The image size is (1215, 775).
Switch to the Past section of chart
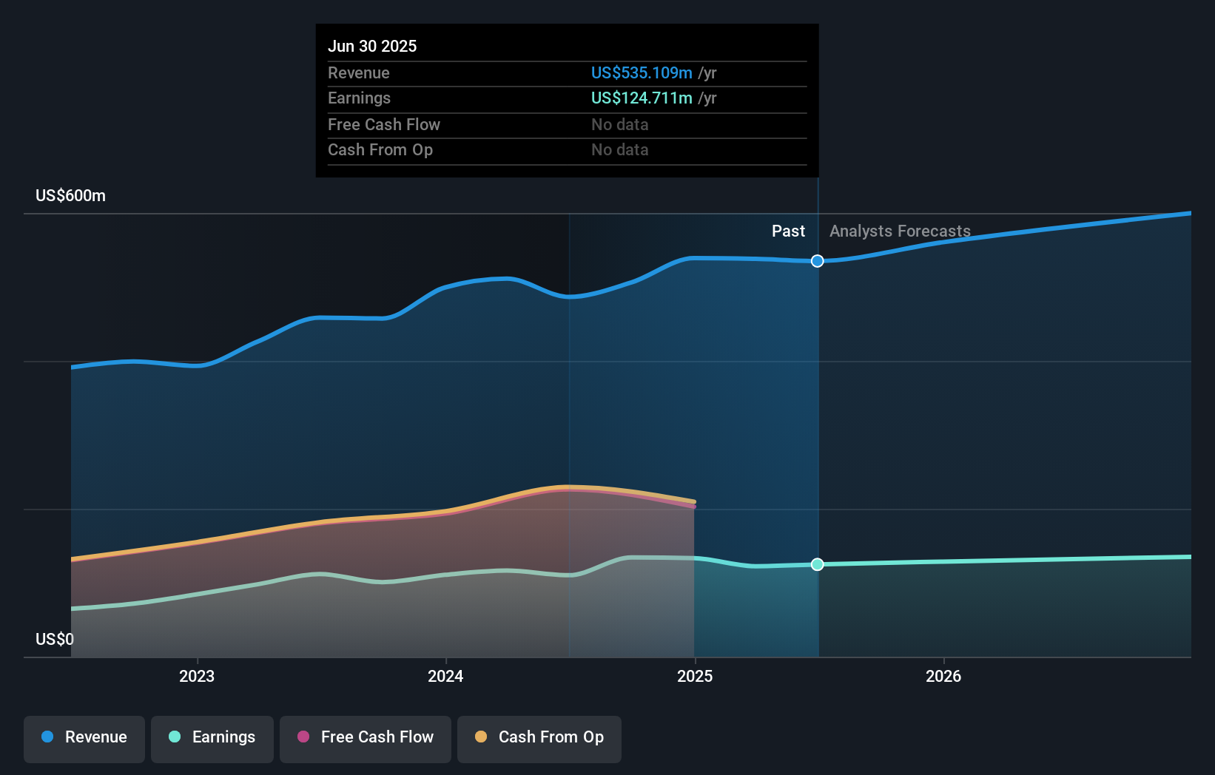(x=788, y=231)
